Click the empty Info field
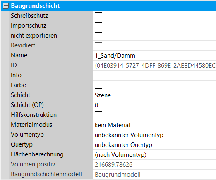The width and height of the screenshot is (216, 180). 154,76
